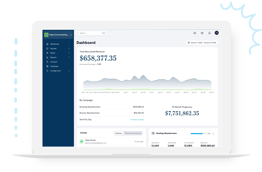Go to Dashboard in sidebar
Screen dimensions: 262x172
(54, 44)
